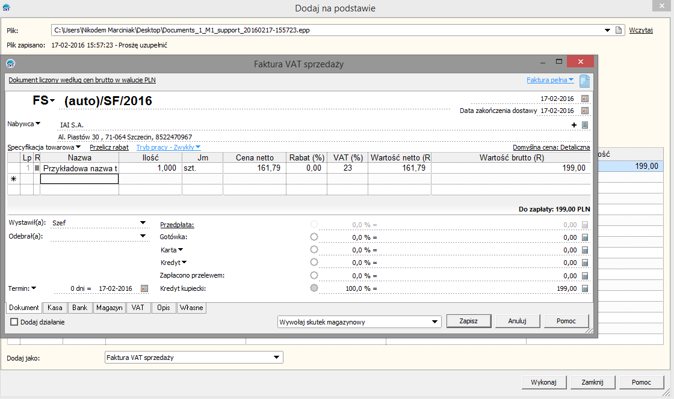
Task: Expand the Wystawił(a) Szef dropdown
Action: point(143,222)
